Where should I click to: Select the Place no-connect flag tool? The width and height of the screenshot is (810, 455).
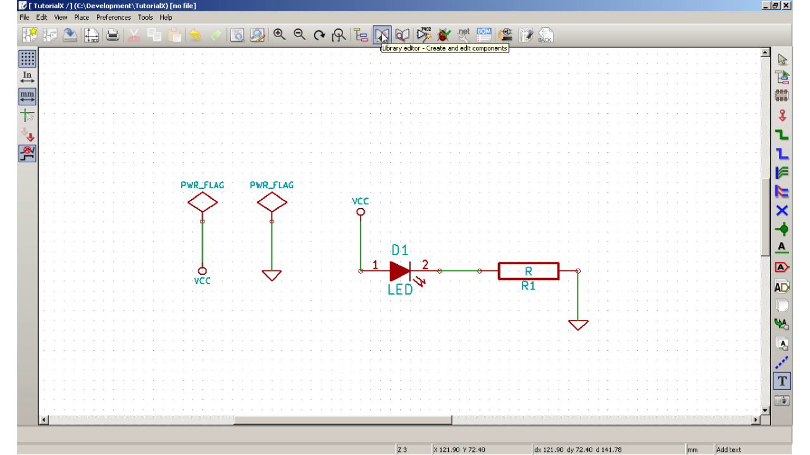click(782, 211)
